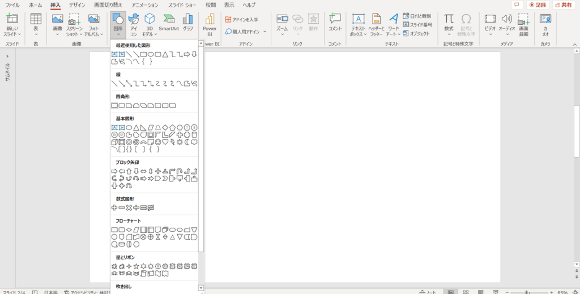Viewport: 580px width, 294px height.
Task: Select the no-symbol shape in basic shapes
Action: point(136,142)
